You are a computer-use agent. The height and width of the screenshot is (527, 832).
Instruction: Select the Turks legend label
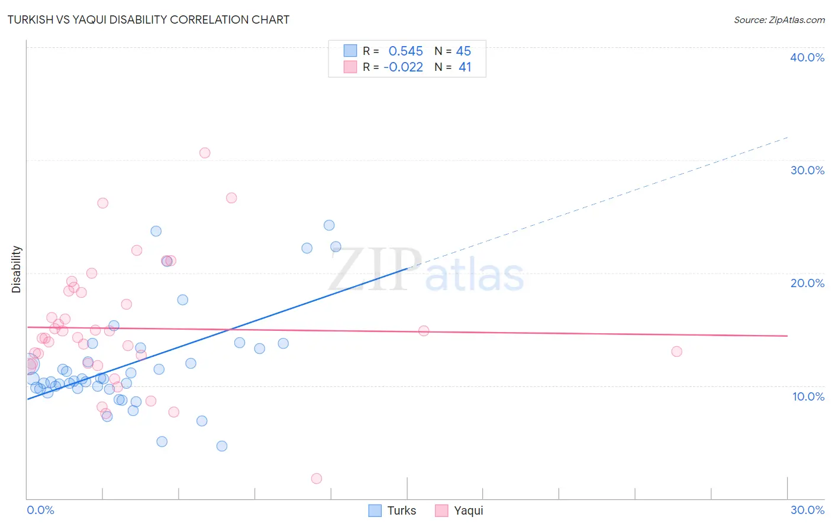(402, 510)
